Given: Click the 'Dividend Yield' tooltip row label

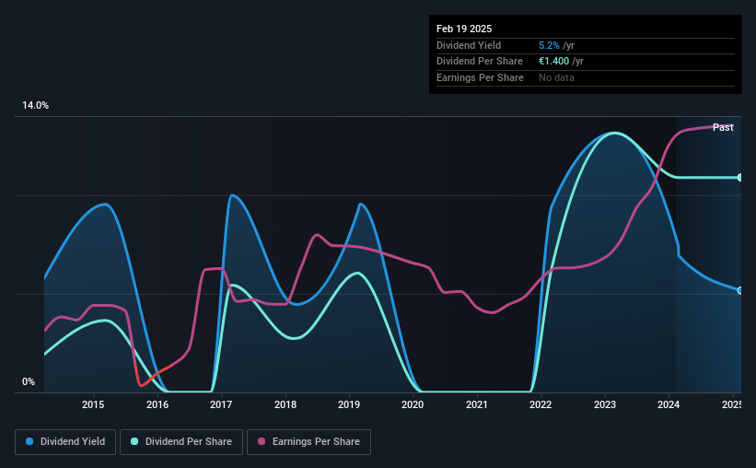Looking at the screenshot, I should tap(469, 45).
